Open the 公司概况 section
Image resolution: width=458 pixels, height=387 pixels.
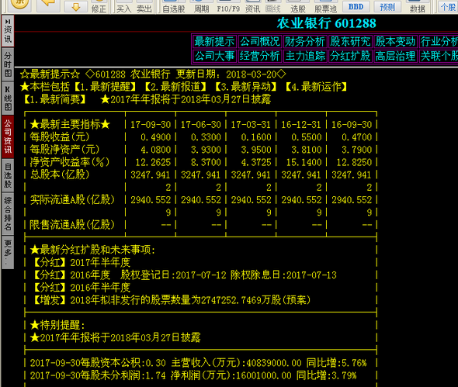(x=260, y=41)
